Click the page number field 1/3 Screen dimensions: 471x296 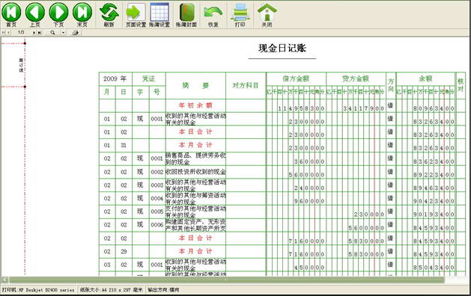[x=21, y=32]
